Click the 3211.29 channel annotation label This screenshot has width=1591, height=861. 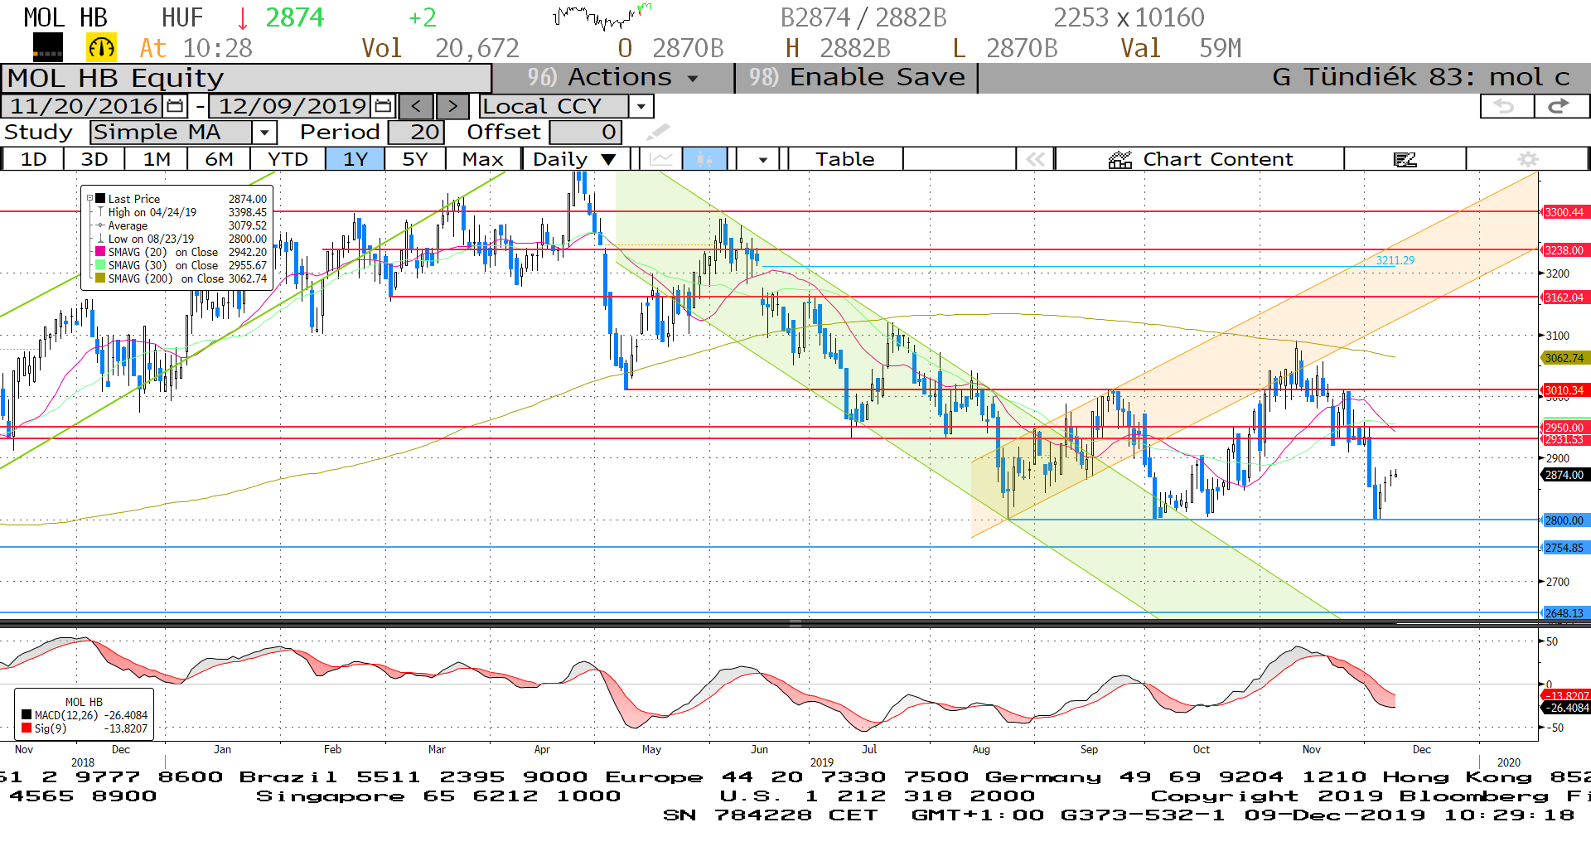click(x=1395, y=260)
